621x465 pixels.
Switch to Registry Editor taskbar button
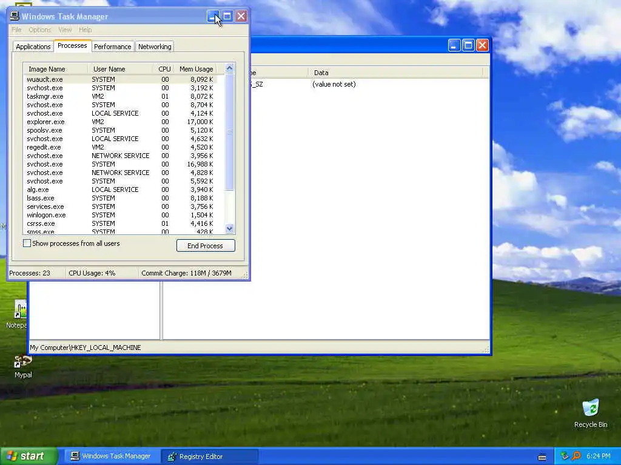coord(210,457)
